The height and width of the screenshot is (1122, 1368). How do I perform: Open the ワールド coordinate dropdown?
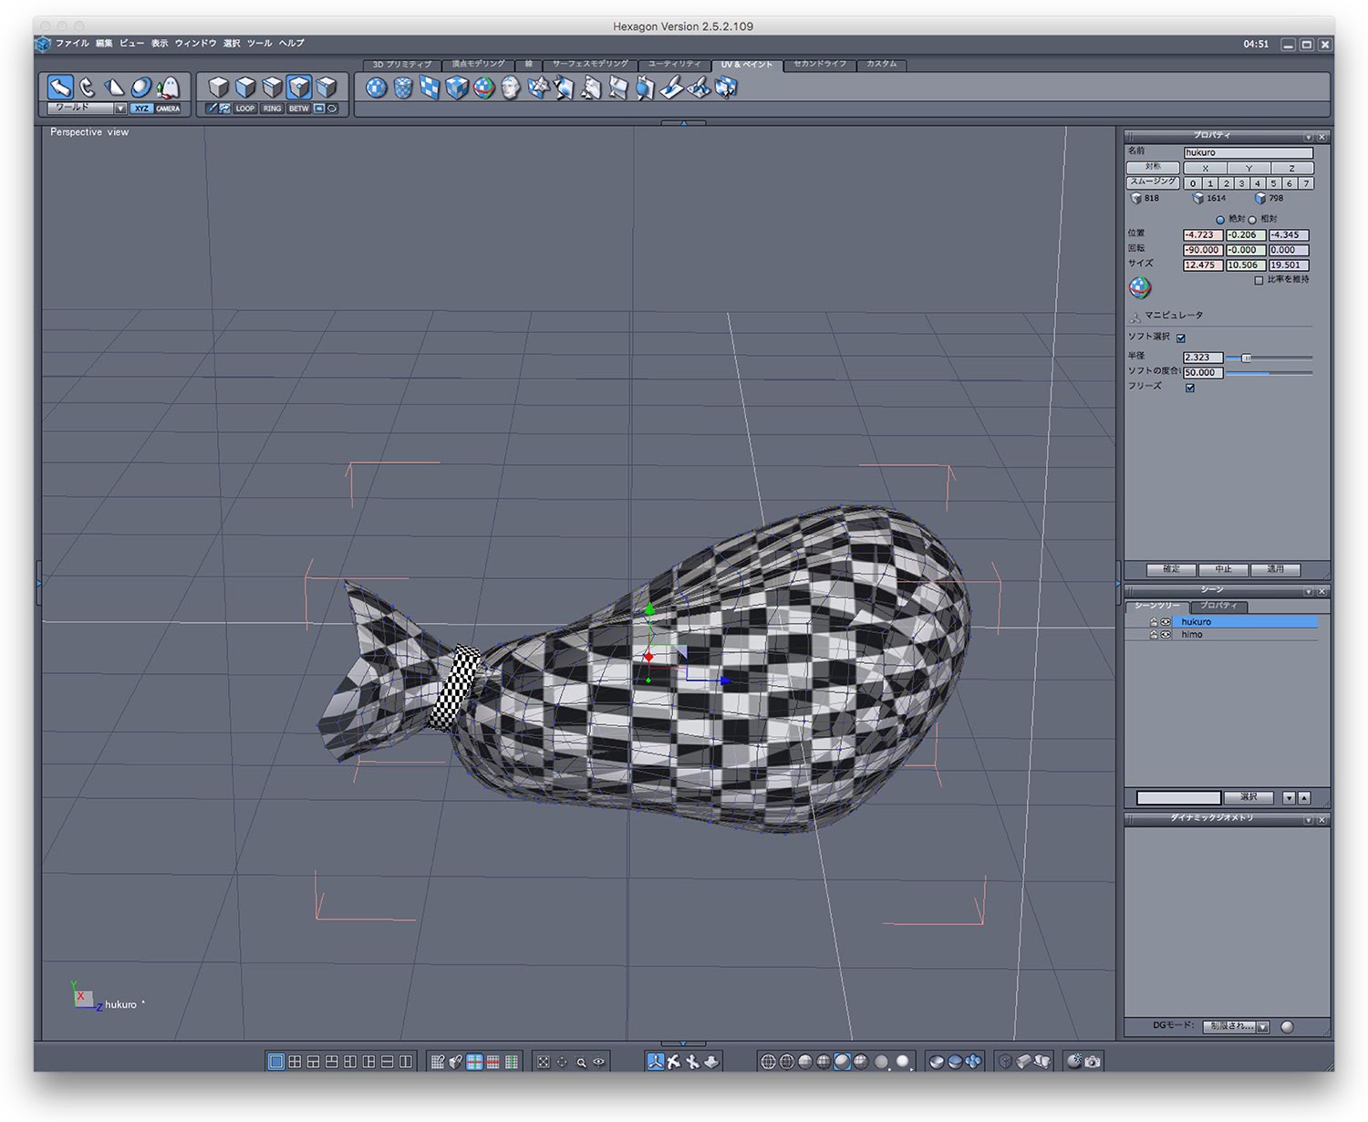[x=120, y=109]
